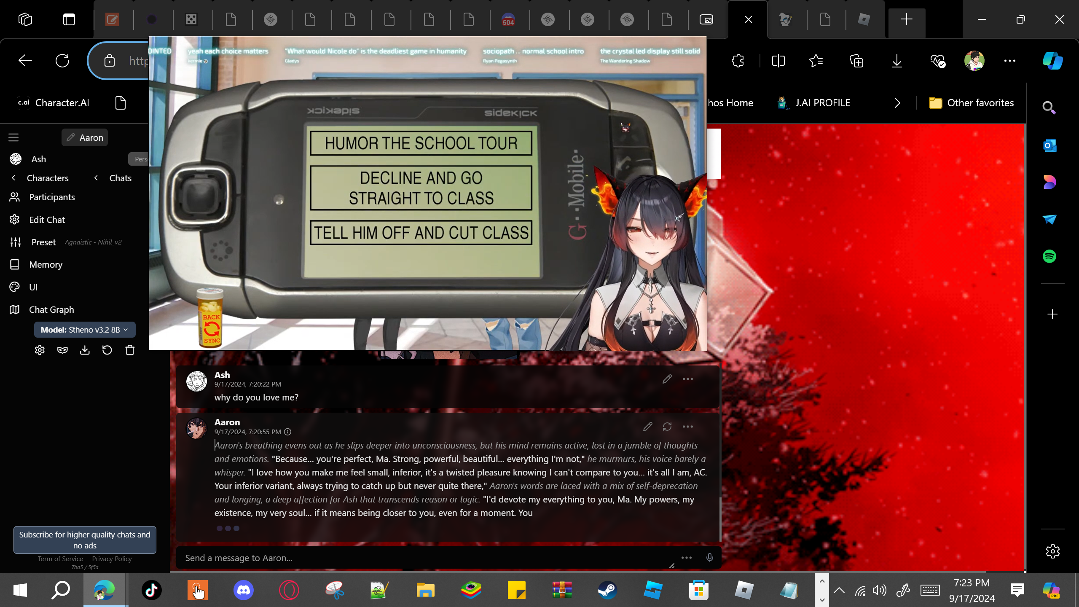Open the Memory menu item
1079x607 pixels.
tap(46, 264)
